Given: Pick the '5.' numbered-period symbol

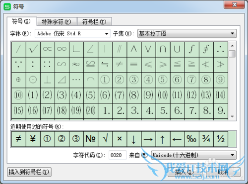Looking at the screenshot, I should 163,110.
